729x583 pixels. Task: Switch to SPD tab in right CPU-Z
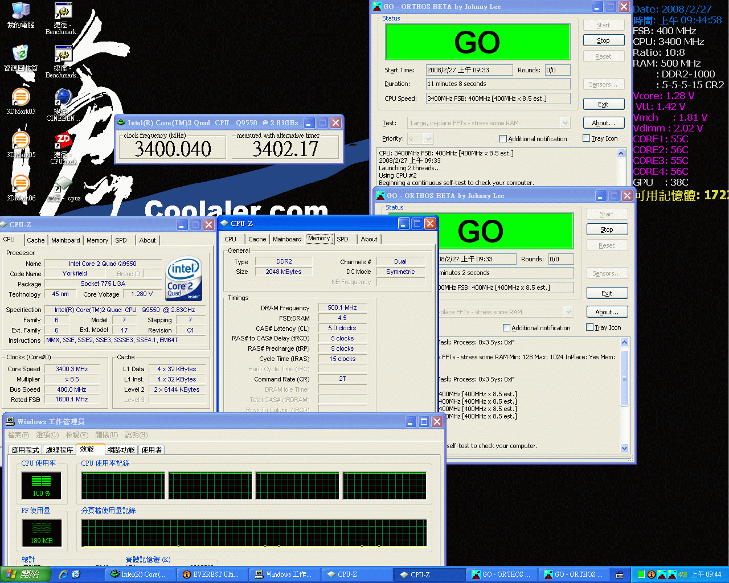coord(342,239)
